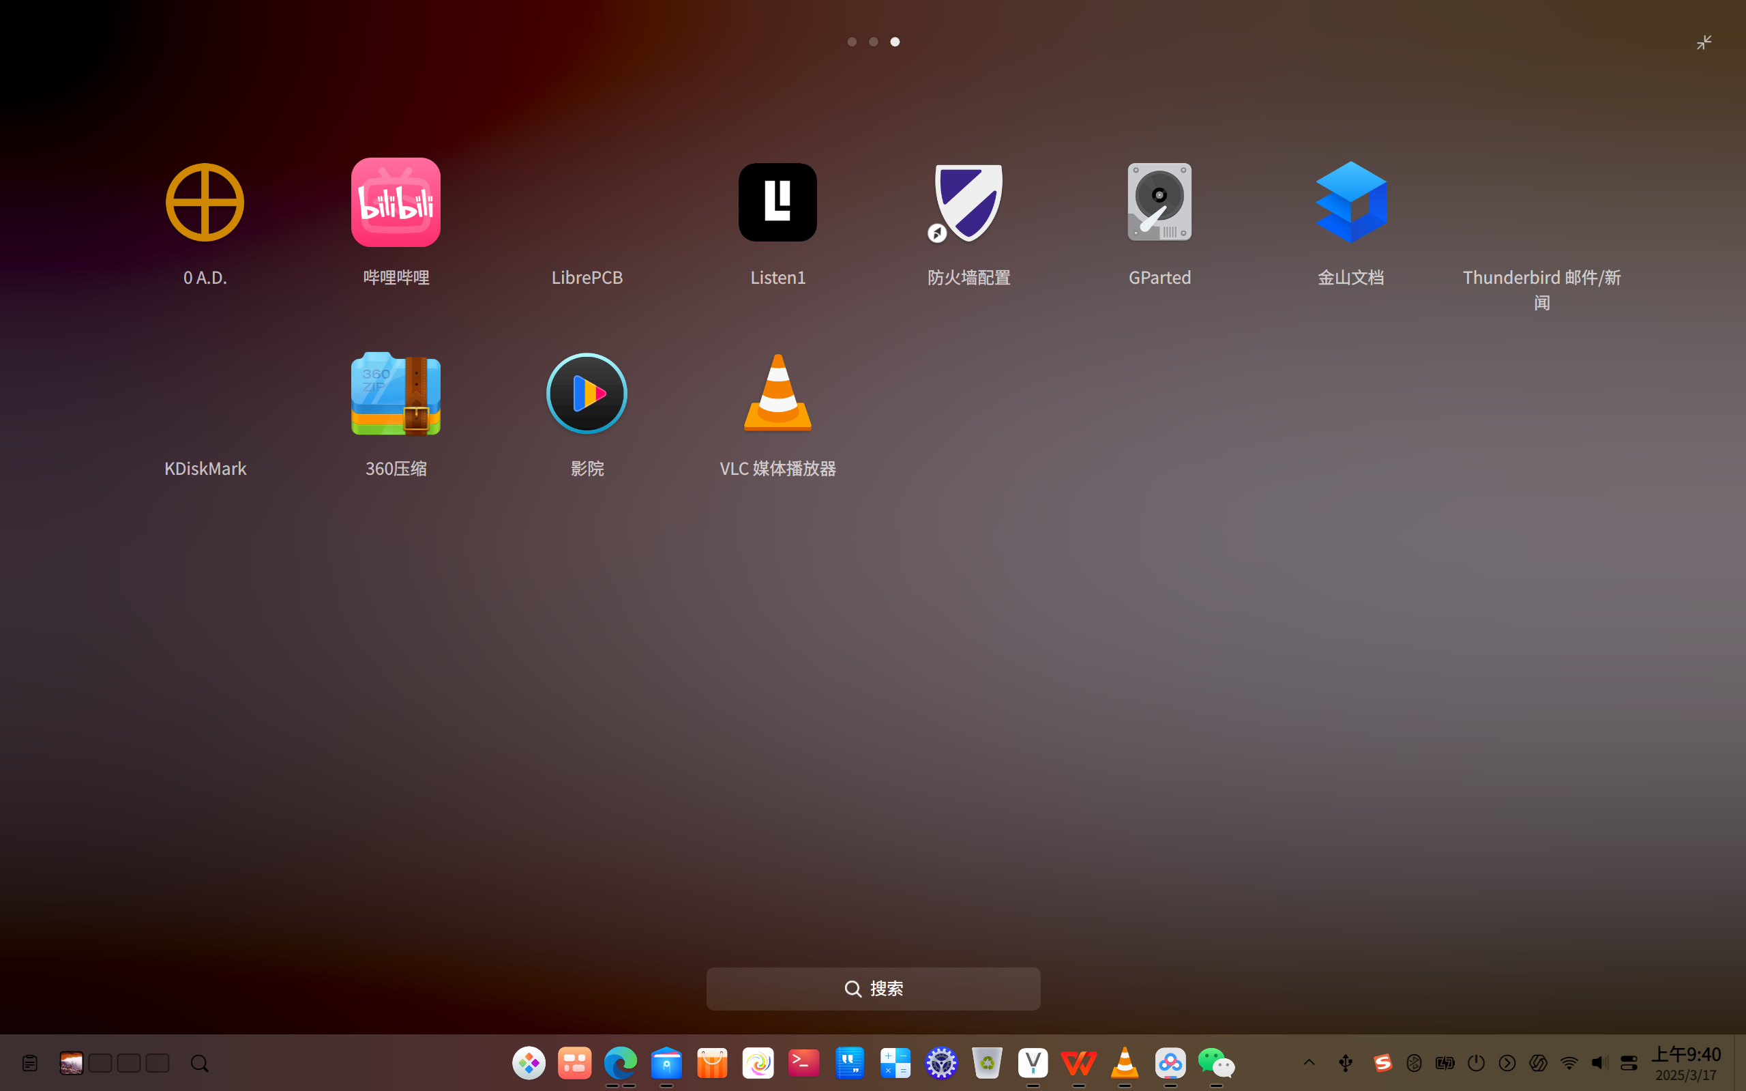Open the gear Control Center in dock

point(941,1063)
